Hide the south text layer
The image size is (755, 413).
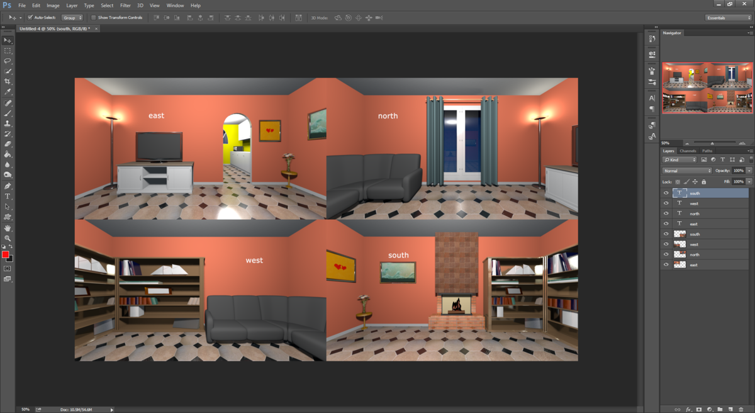tap(666, 193)
